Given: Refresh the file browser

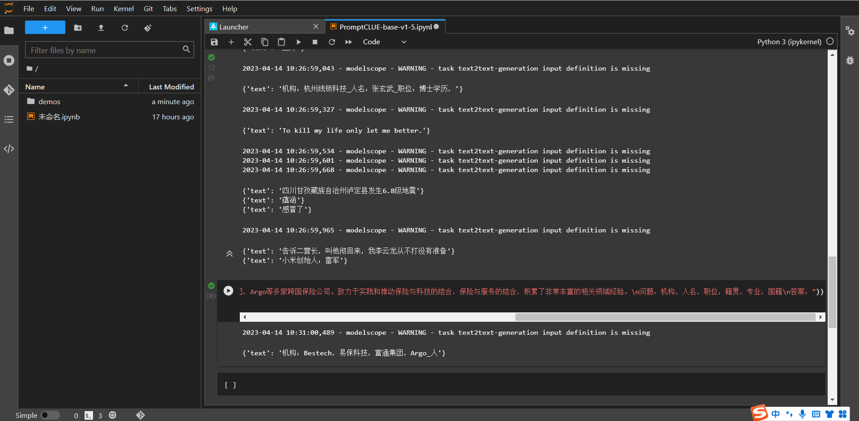Looking at the screenshot, I should 125,28.
